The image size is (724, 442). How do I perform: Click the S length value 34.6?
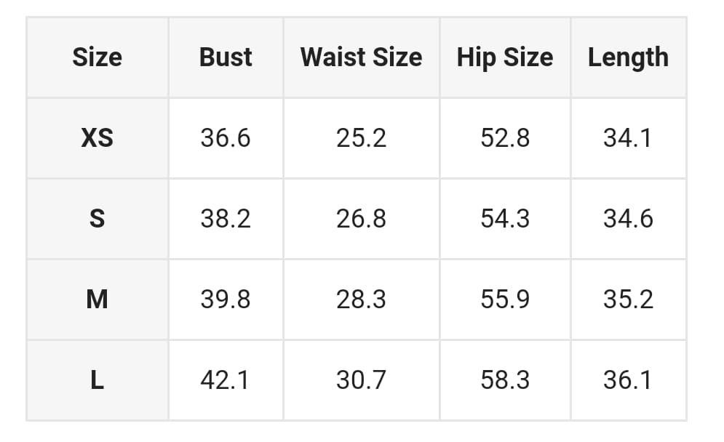(x=628, y=218)
